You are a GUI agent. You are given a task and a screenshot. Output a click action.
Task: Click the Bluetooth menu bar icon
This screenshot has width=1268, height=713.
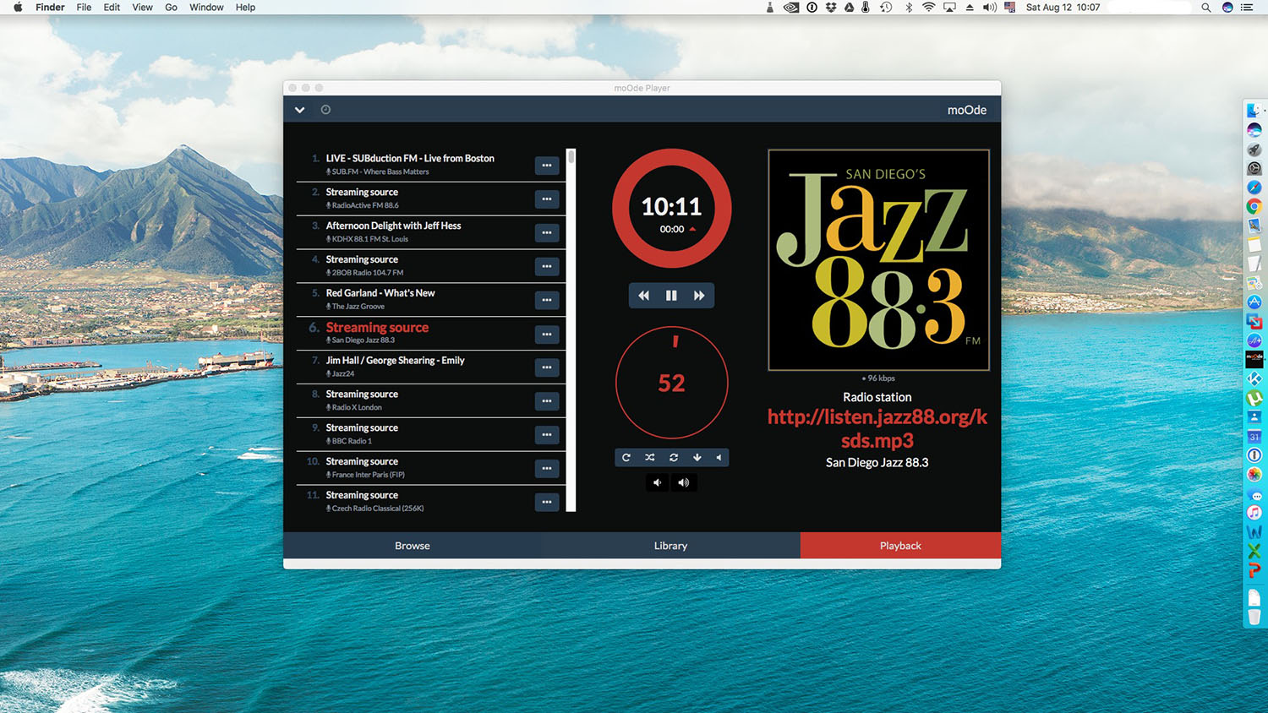coord(909,8)
